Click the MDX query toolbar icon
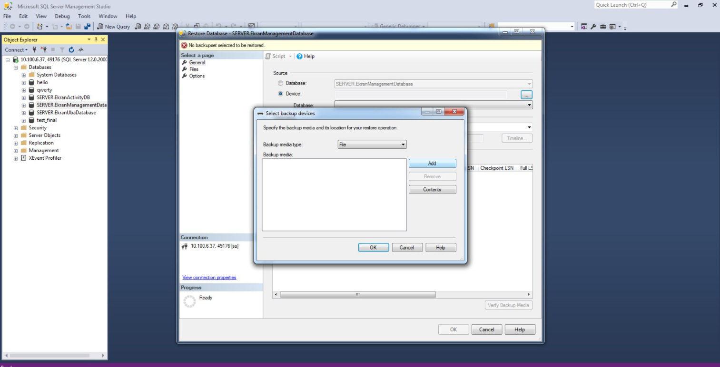Screen dimensions: 720x367 click(148, 27)
